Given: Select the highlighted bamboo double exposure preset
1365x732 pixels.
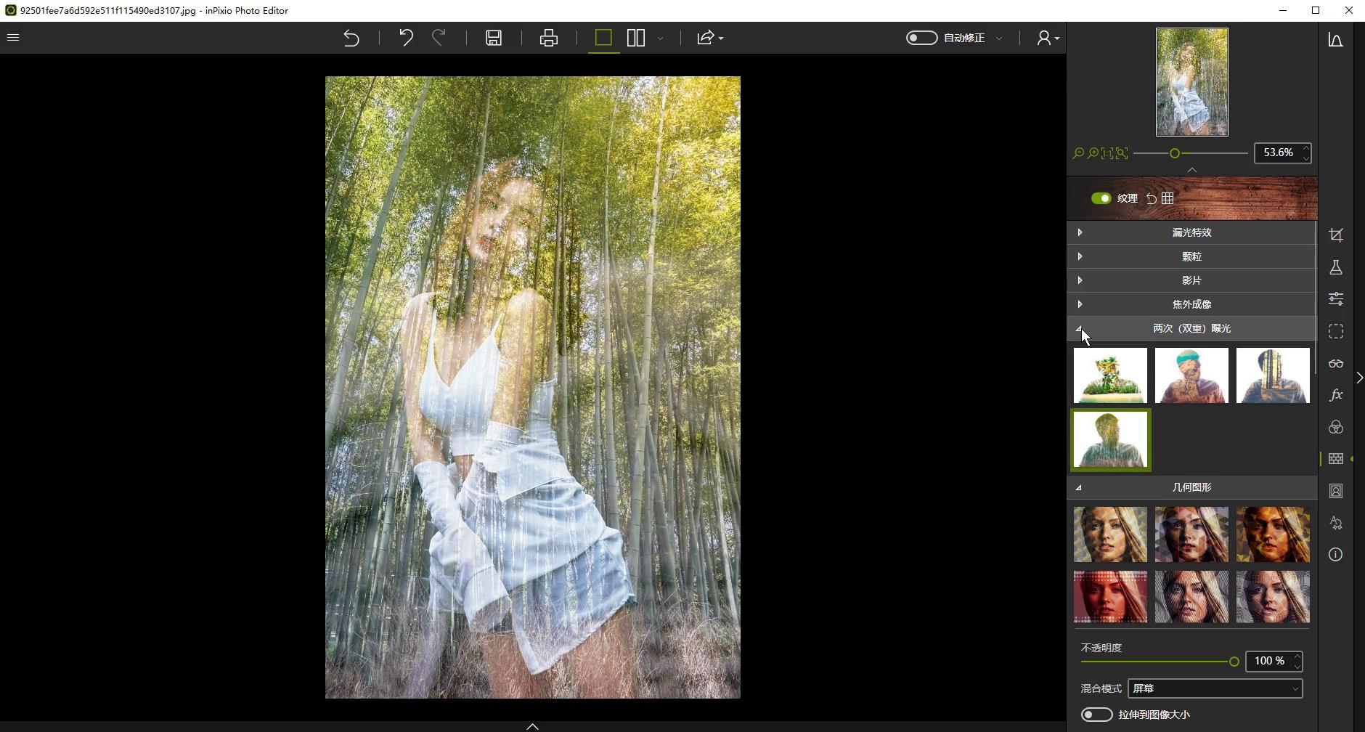Looking at the screenshot, I should pos(1110,439).
